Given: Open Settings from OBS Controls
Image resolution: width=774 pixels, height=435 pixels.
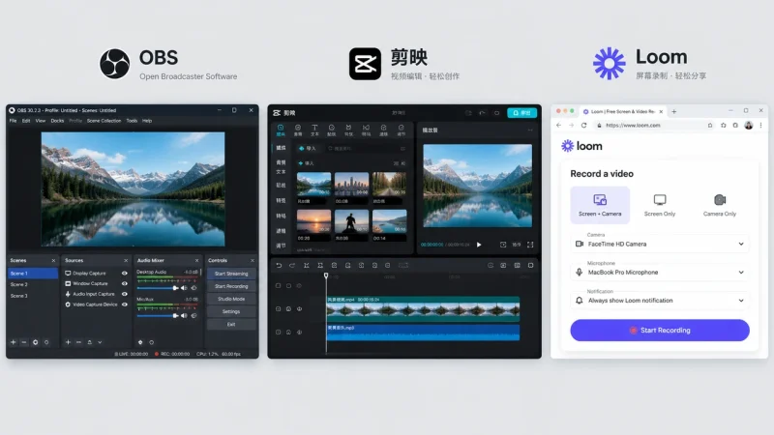Looking at the screenshot, I should (231, 311).
